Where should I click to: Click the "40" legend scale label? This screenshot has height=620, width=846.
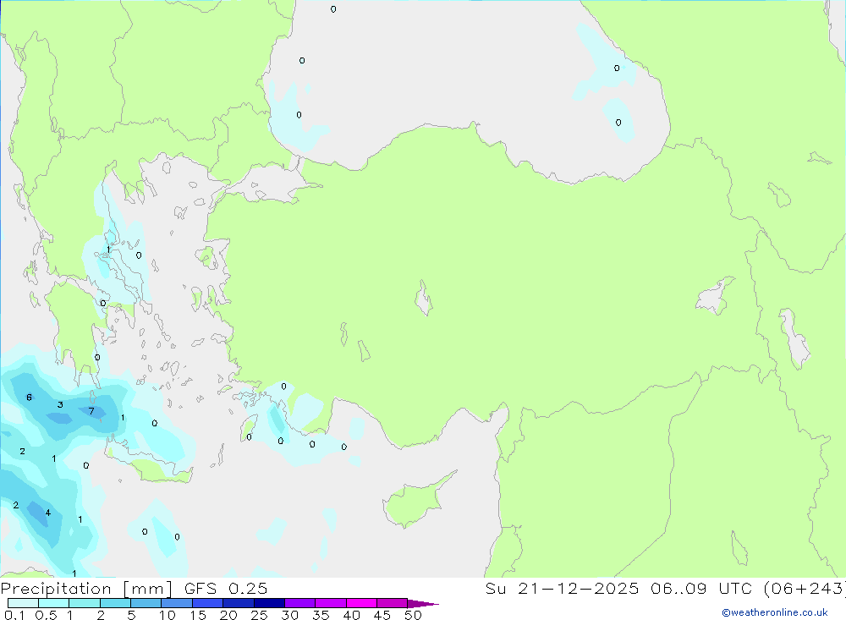pyautogui.click(x=352, y=615)
